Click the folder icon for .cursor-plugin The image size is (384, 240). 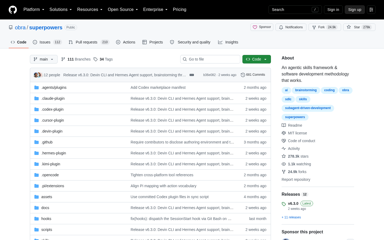tap(37, 120)
